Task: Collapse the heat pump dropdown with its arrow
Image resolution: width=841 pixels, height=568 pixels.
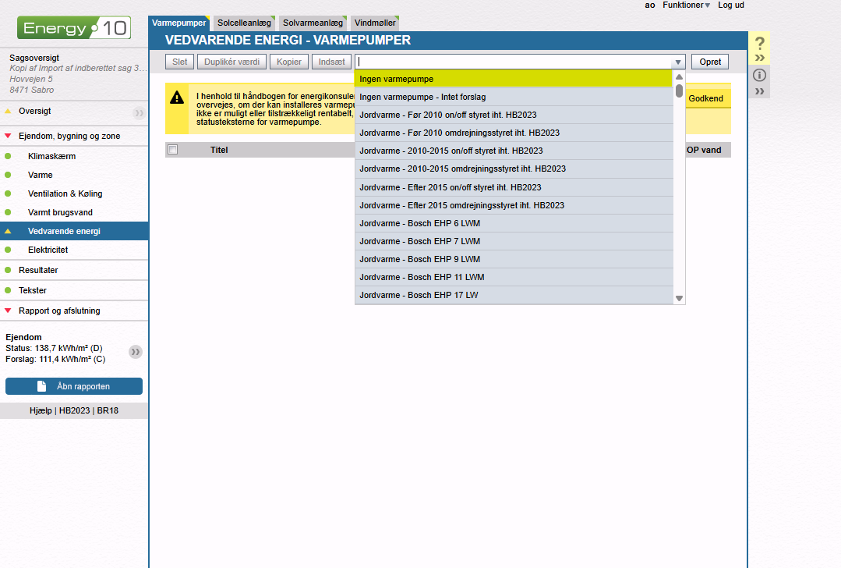Action: pyautogui.click(x=678, y=62)
